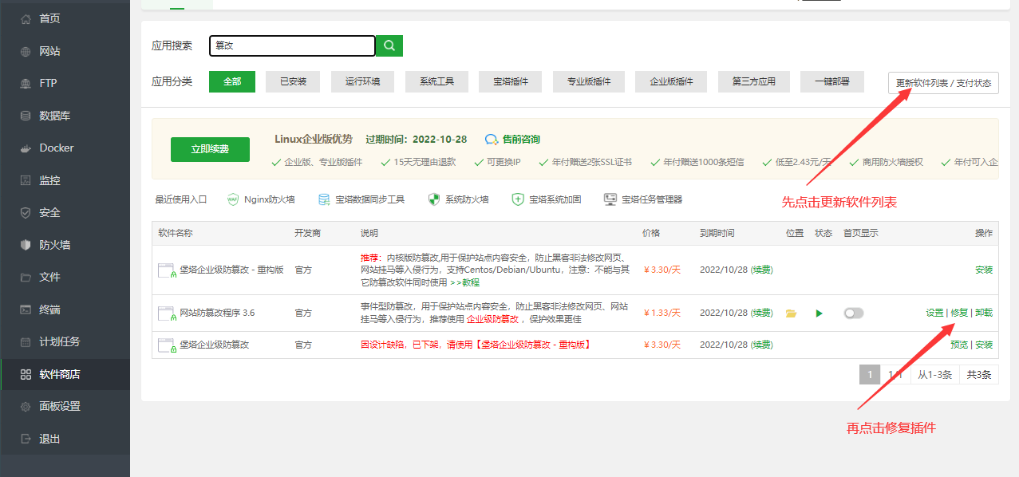Select the 第三方应用 category filter
The height and width of the screenshot is (477, 1019).
(753, 81)
